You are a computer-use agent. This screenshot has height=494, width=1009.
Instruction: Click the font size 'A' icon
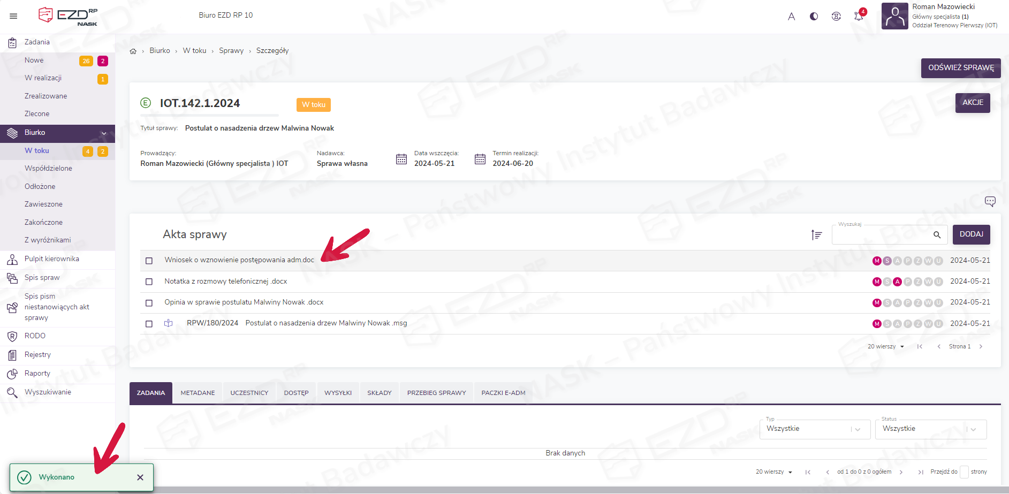[x=791, y=17]
